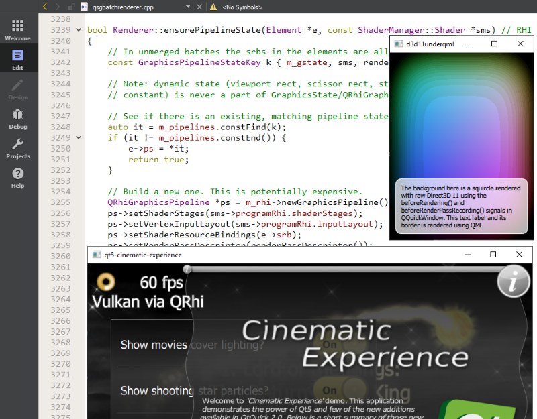
Task: Maximize the qt5-cinematic-experience window
Action: coord(493,255)
